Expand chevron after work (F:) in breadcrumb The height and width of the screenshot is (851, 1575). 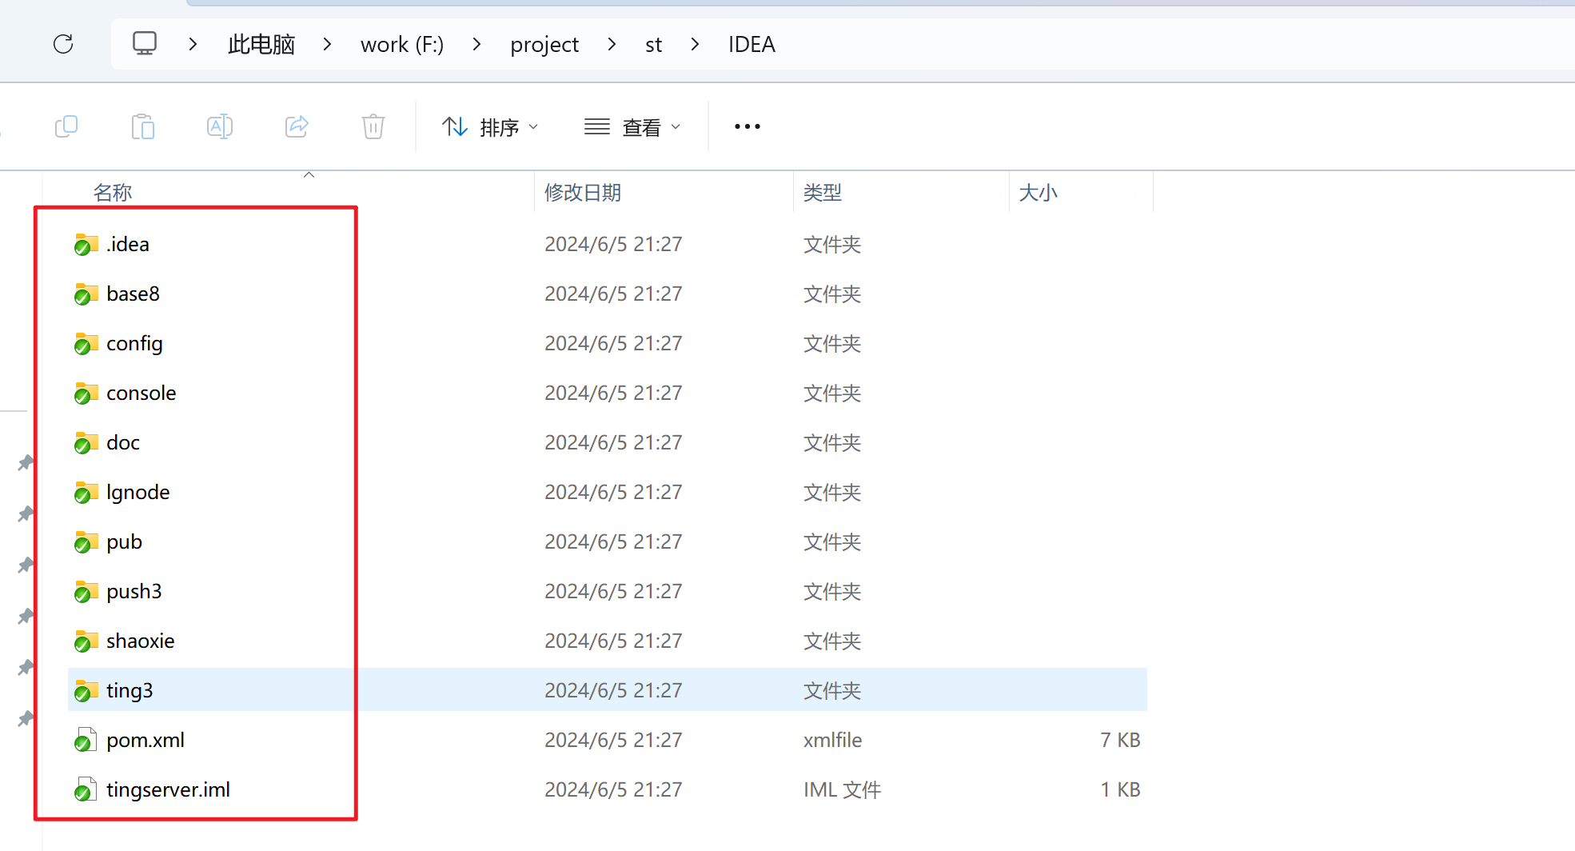point(476,44)
